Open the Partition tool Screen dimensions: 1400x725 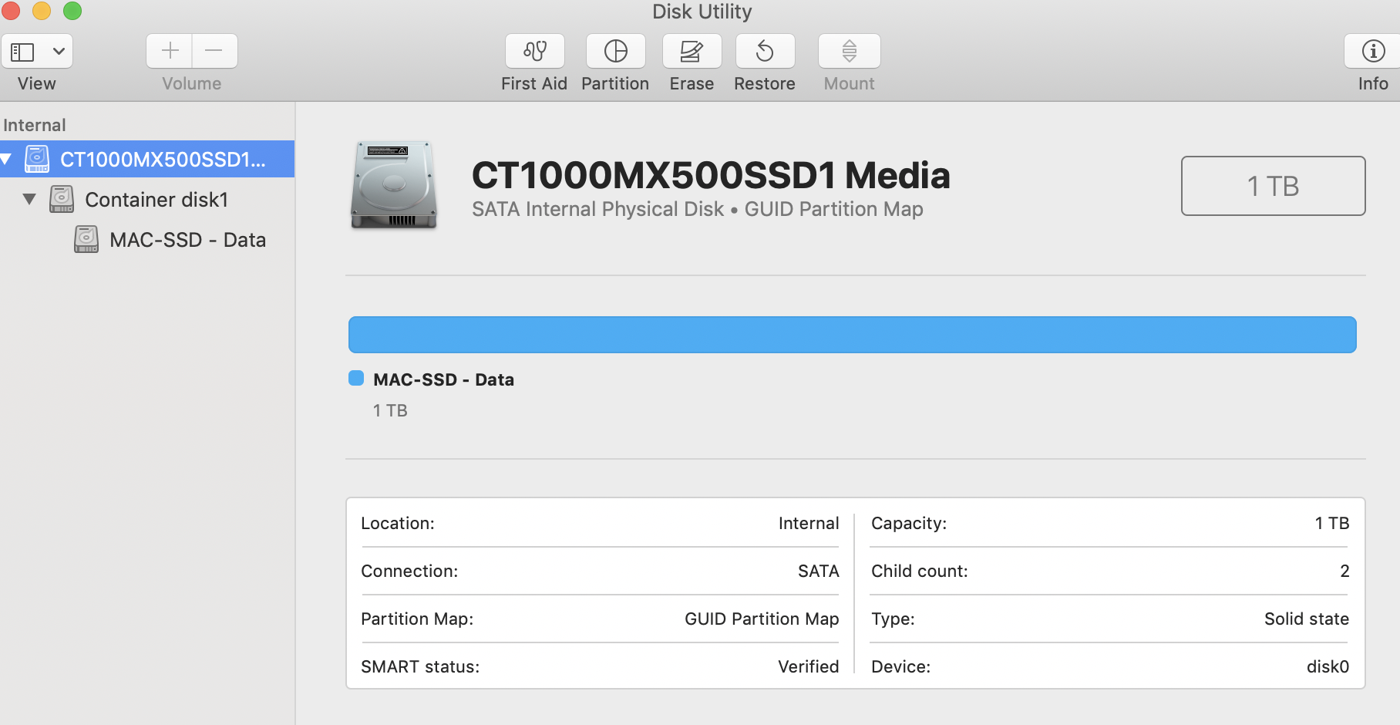[615, 52]
